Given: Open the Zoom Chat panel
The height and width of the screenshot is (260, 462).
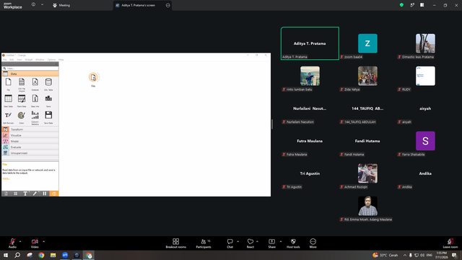Looking at the screenshot, I should click(x=230, y=243).
